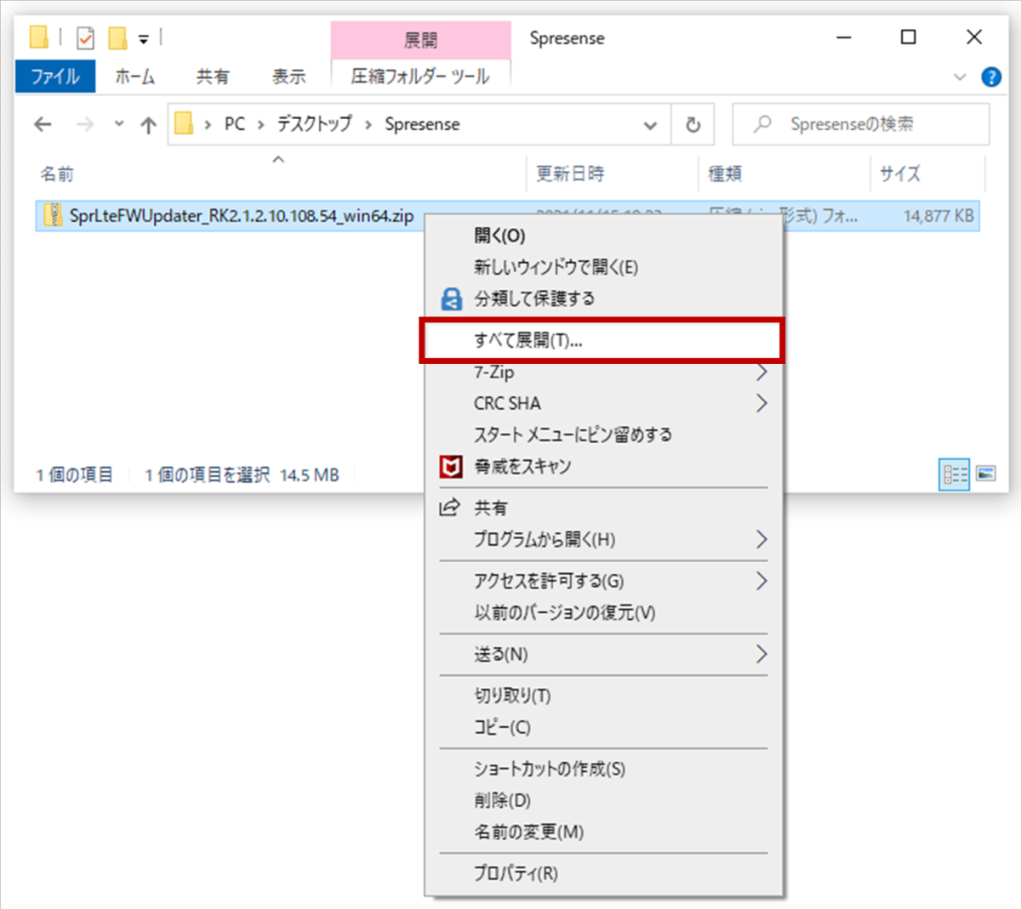Viewport: 1021px width, 909px height.
Task: Open recent locations dropdown arrow
Action: point(119,124)
